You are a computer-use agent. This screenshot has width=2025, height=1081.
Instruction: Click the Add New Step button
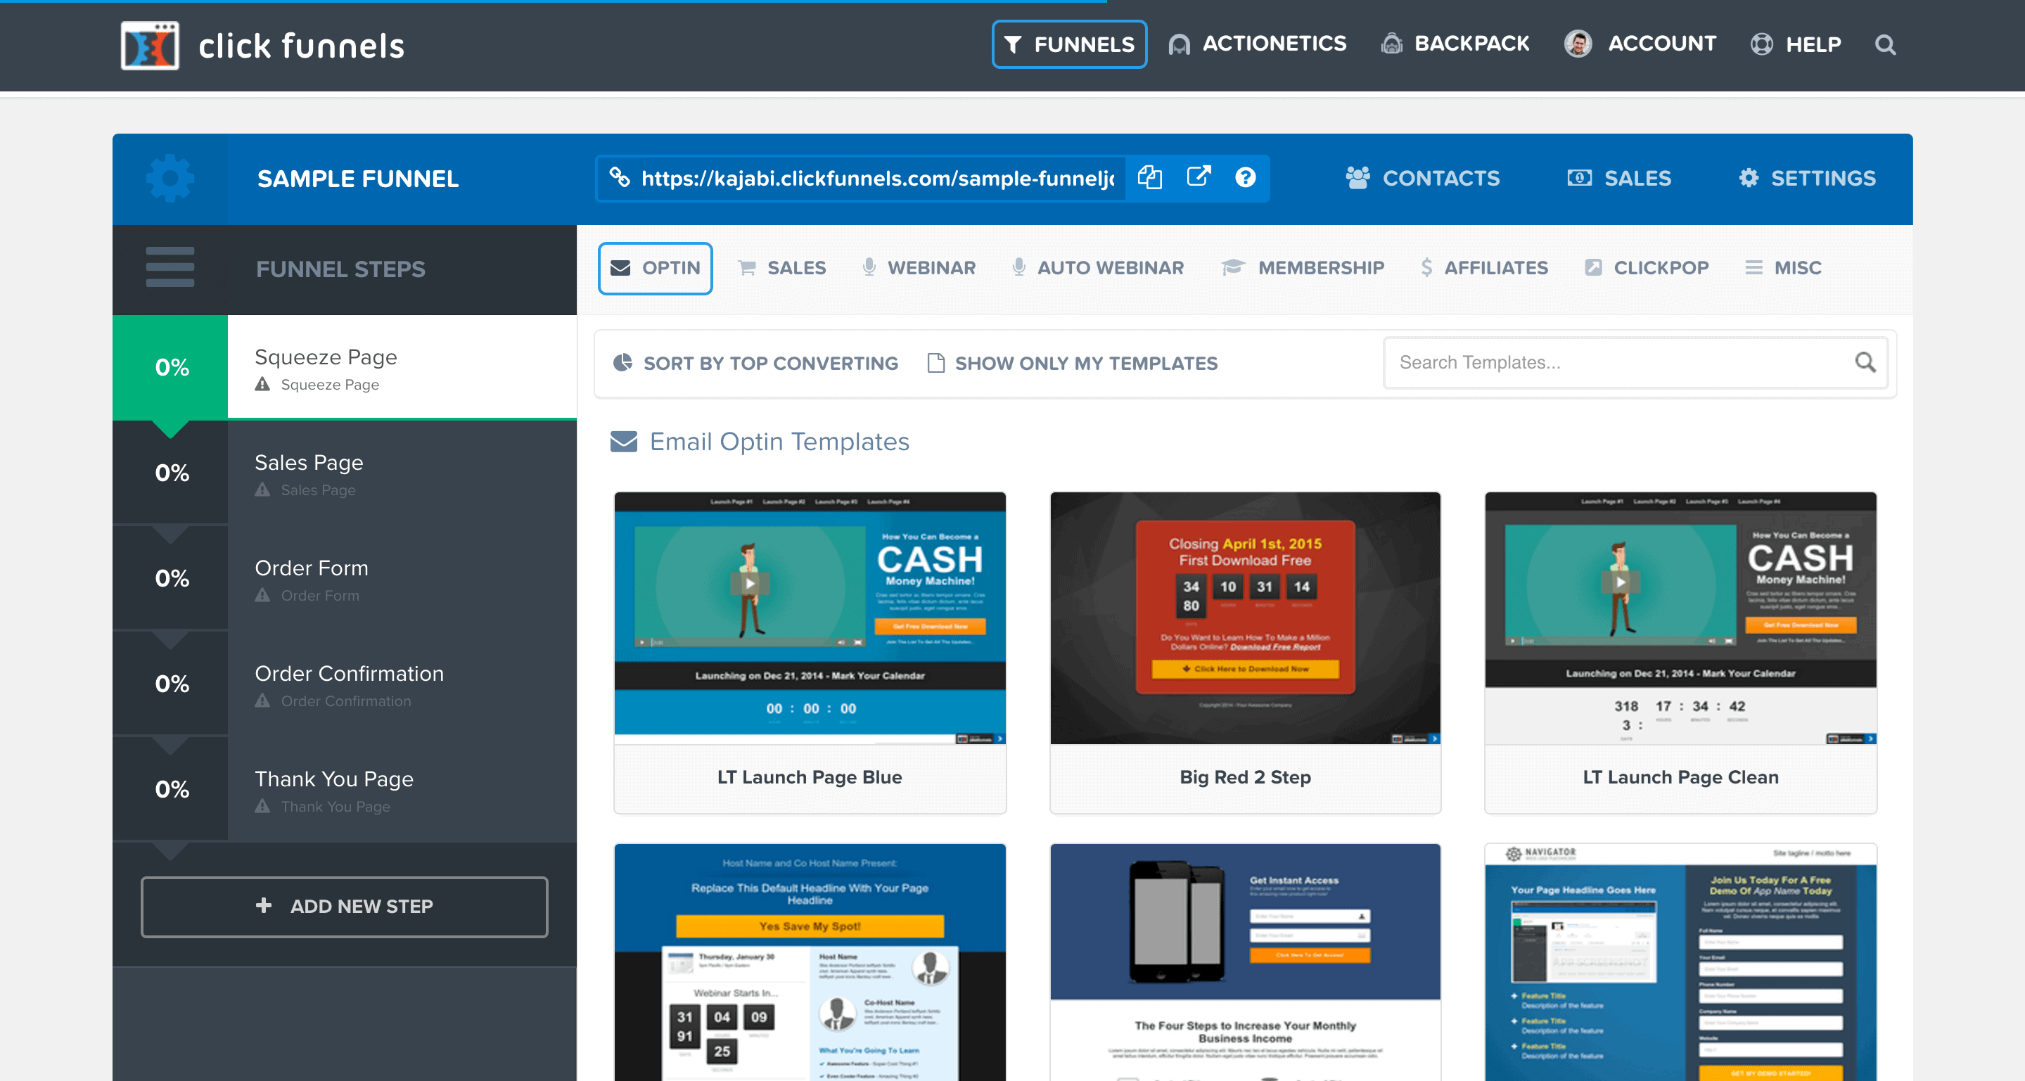tap(345, 907)
